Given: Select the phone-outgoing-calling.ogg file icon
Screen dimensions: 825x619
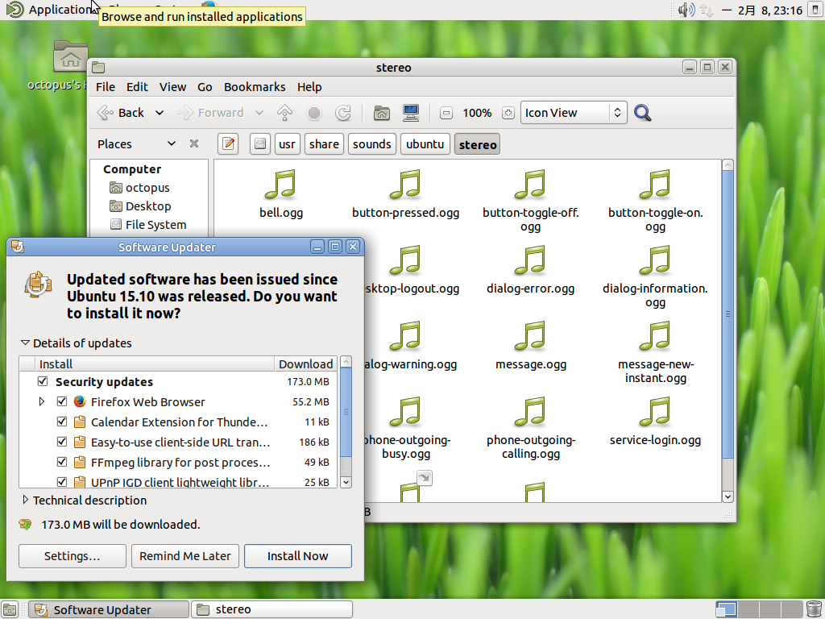Looking at the screenshot, I should pos(530,412).
